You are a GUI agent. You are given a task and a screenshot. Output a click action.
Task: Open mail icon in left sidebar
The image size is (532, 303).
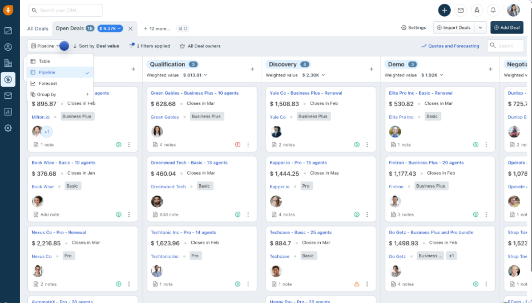[8, 96]
